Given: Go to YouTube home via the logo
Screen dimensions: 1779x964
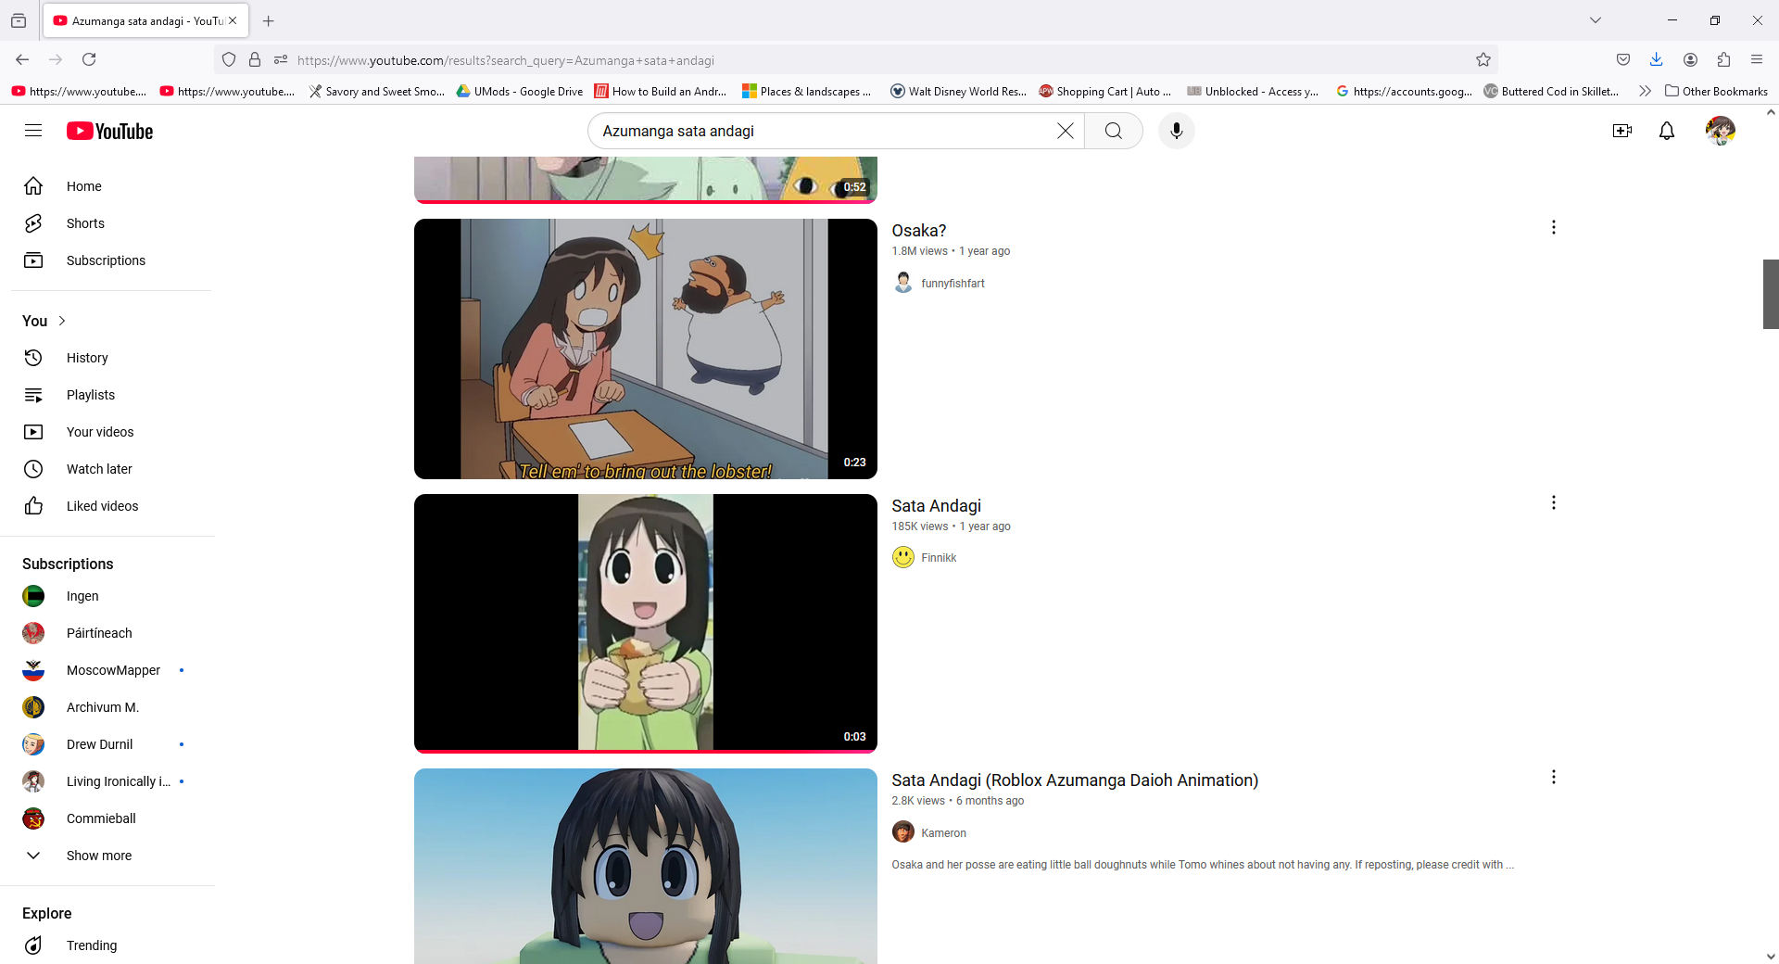Looking at the screenshot, I should click(109, 132).
